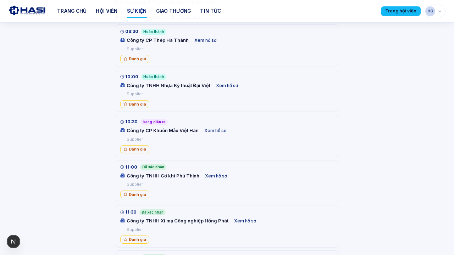454x255 pixels.
Task: Rate the 11:00 Cơ khí Phú Thịnh meeting
Action: [135, 194]
